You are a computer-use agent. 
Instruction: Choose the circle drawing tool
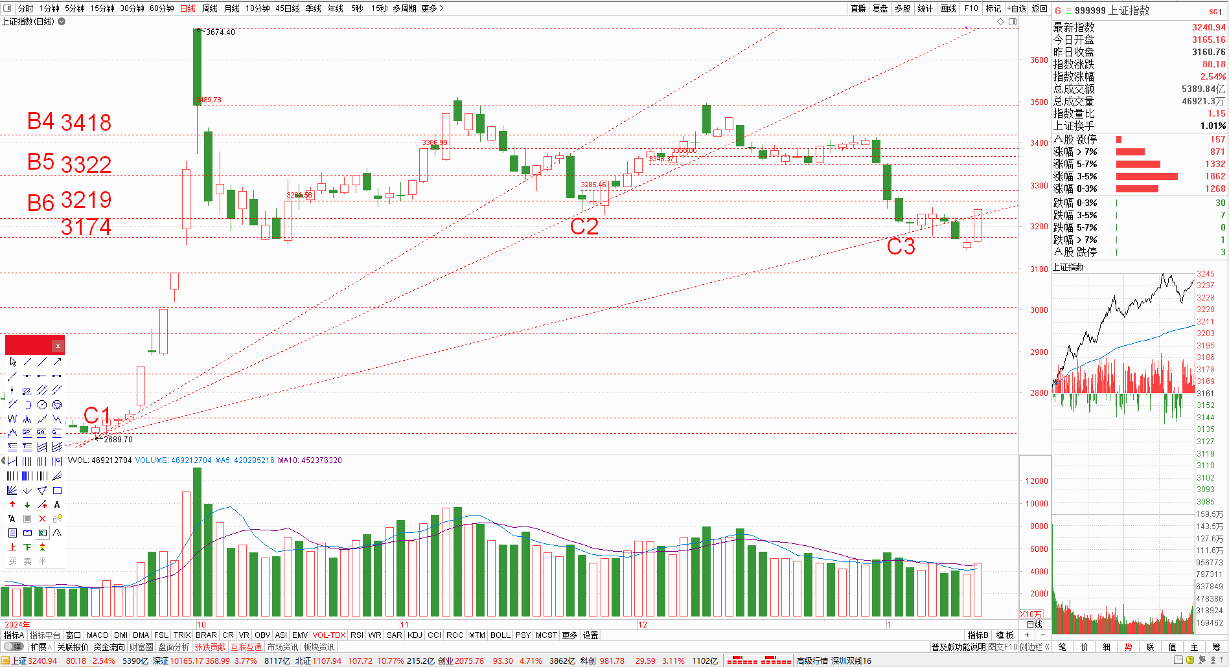(x=42, y=405)
